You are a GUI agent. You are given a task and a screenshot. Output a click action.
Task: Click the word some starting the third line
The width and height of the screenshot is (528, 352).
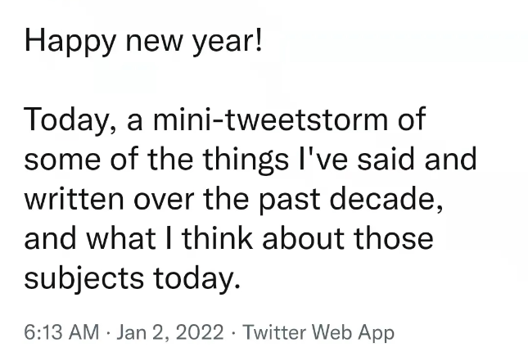tap(62, 160)
